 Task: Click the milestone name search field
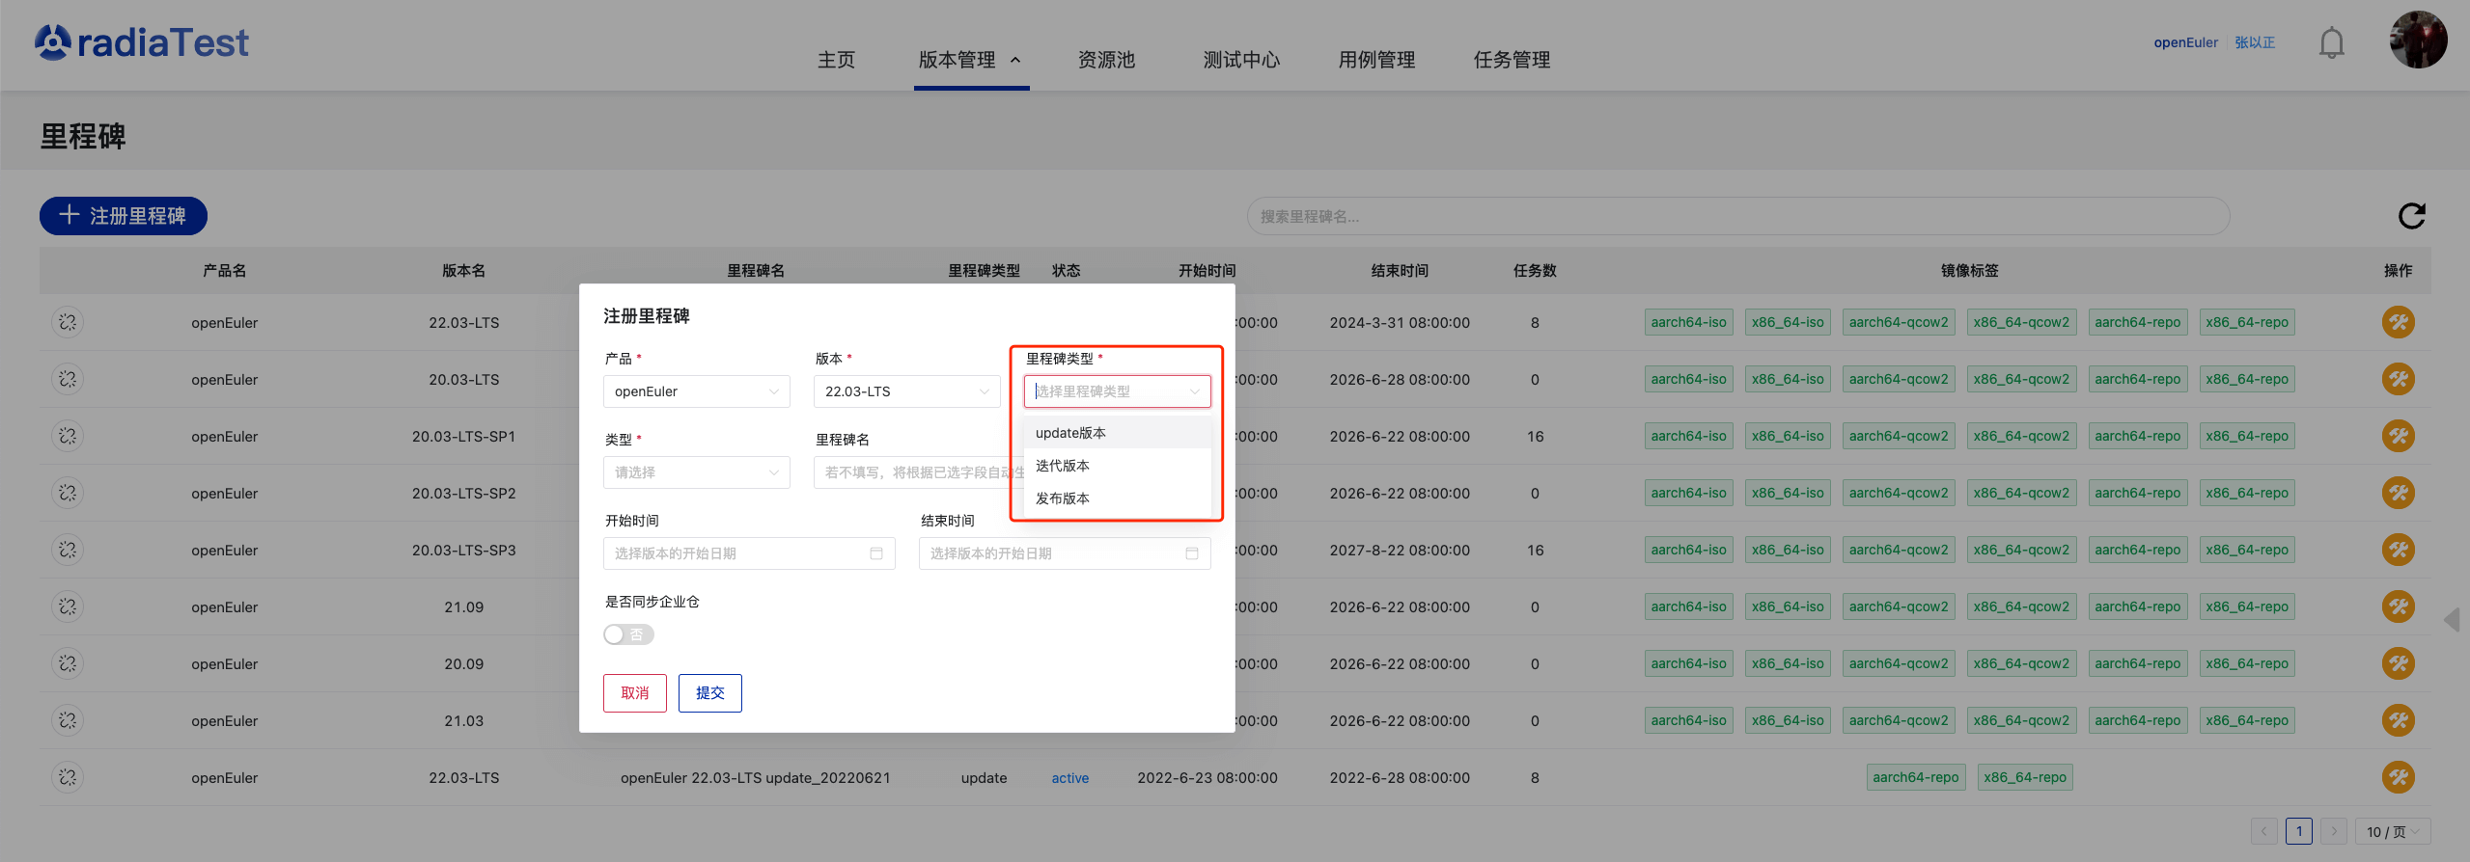click(1737, 216)
